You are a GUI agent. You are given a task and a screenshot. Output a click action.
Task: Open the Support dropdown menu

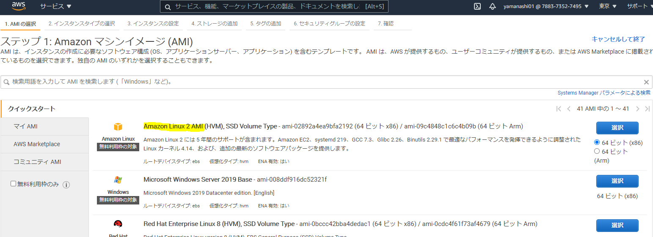point(640,6)
